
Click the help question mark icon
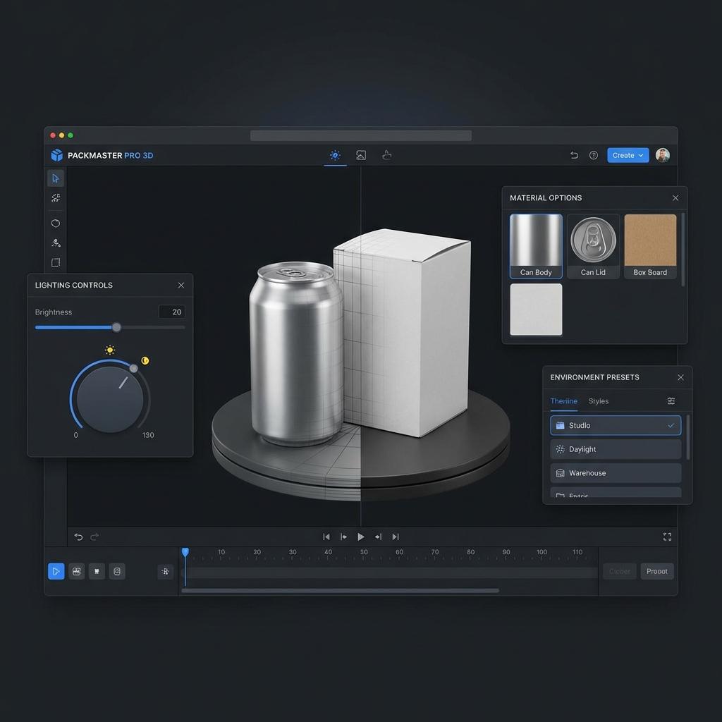[593, 155]
